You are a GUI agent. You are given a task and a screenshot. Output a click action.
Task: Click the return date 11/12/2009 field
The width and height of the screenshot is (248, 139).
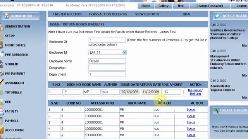(x=150, y=92)
